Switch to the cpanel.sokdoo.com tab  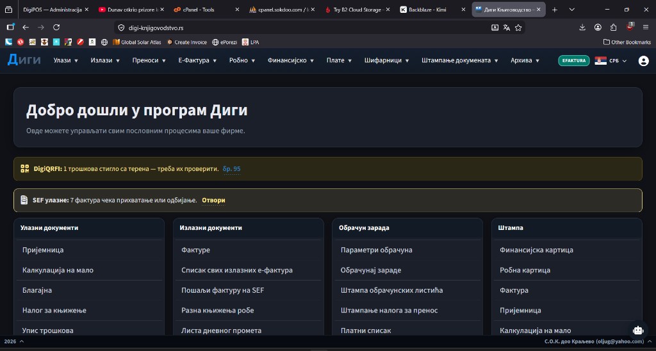(278, 10)
